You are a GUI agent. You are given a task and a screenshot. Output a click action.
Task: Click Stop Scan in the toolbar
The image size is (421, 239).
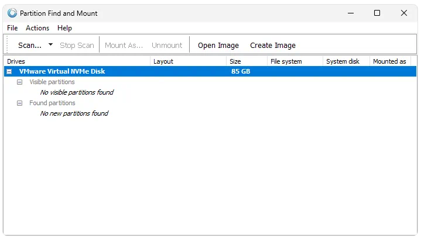pos(77,45)
